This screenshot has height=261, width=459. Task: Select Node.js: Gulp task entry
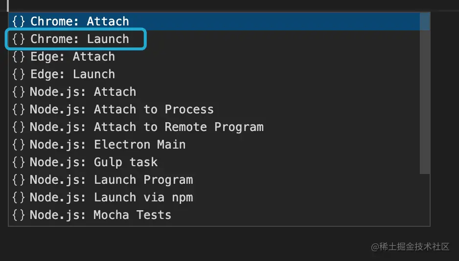[93, 162]
